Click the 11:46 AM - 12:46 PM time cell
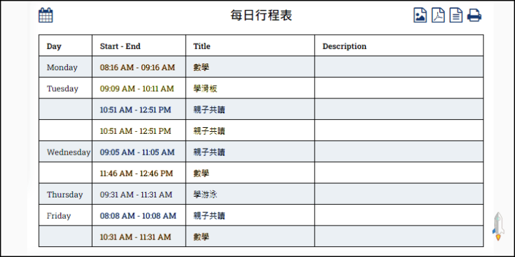The width and height of the screenshot is (515, 257). pyautogui.click(x=139, y=173)
